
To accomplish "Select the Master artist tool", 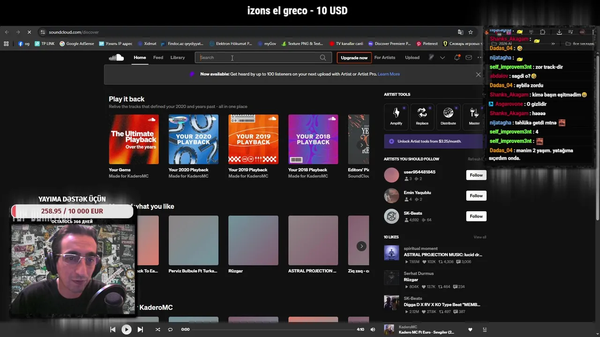I will coord(474,116).
